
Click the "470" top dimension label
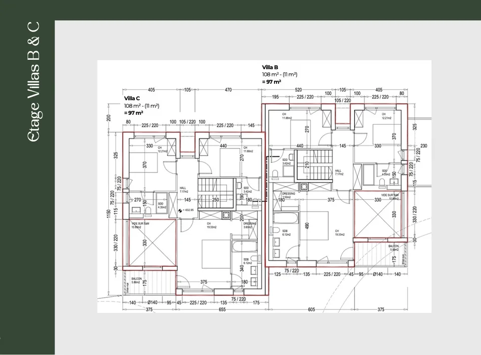click(228, 90)
